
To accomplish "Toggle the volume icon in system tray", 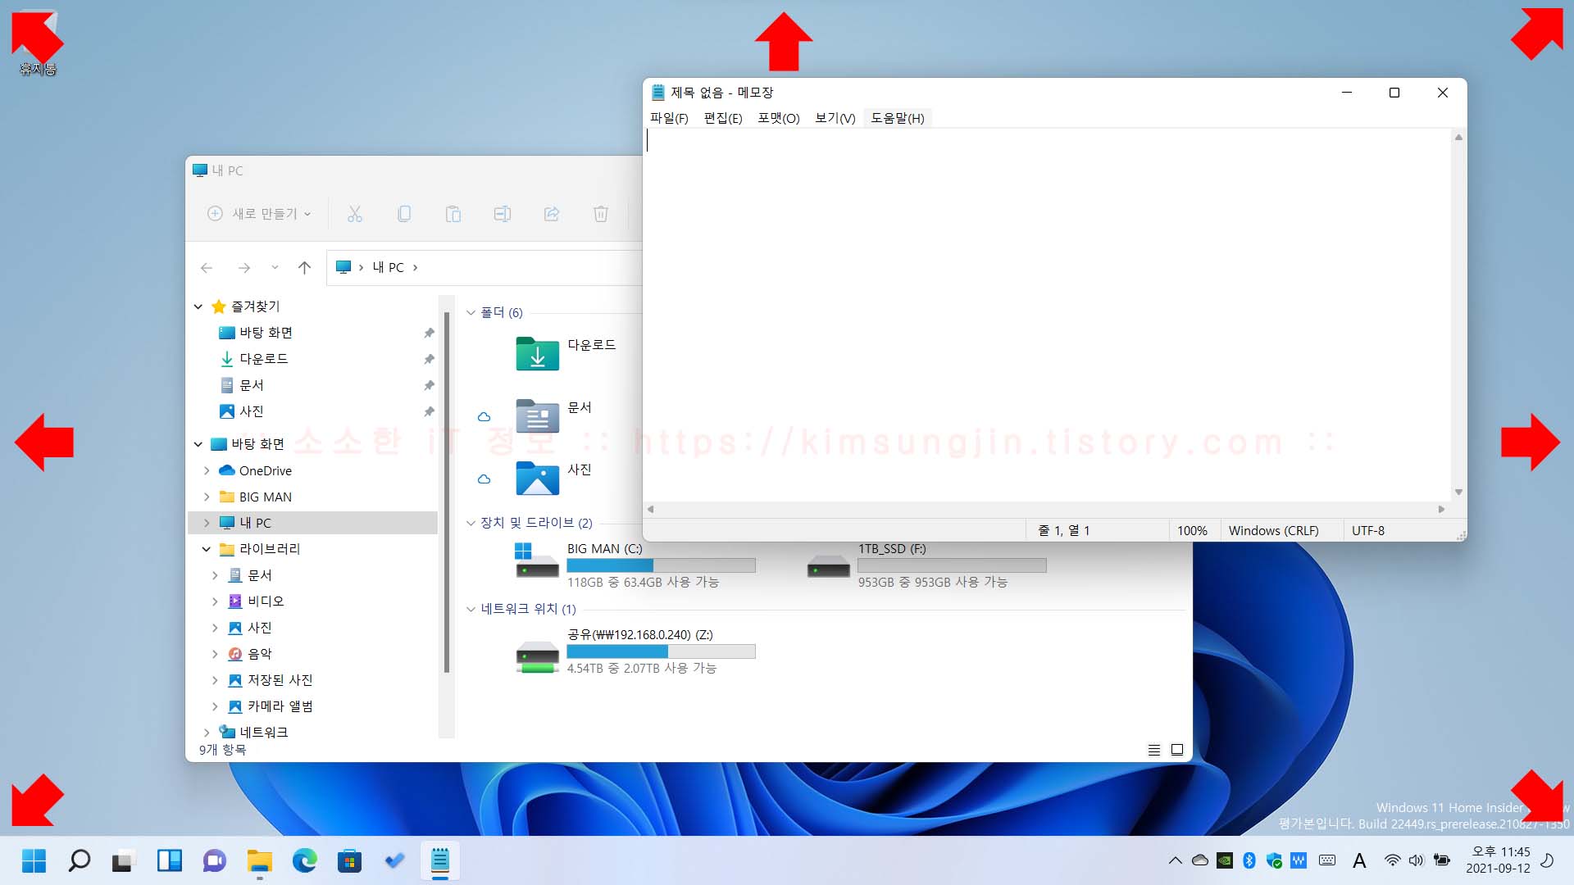I will 1416,860.
